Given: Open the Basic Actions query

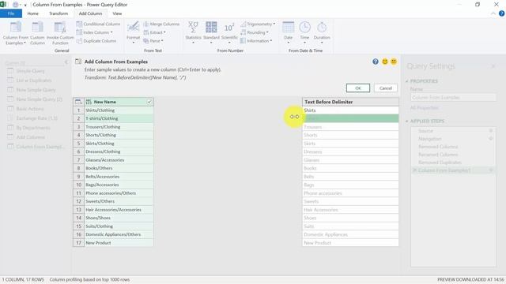Looking at the screenshot, I should 30,109.
